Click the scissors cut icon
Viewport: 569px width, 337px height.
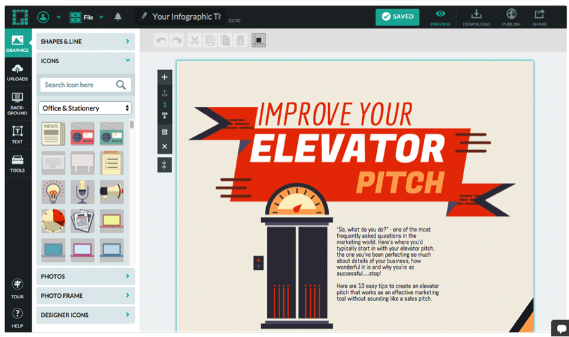pos(194,40)
